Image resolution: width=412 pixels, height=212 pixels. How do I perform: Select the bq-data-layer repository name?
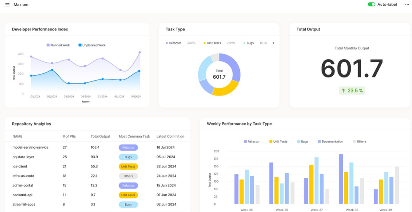click(23, 157)
